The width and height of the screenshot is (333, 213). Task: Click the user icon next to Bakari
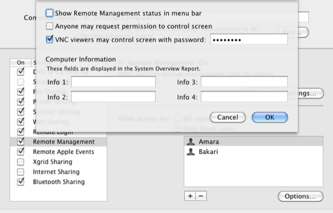(191, 152)
